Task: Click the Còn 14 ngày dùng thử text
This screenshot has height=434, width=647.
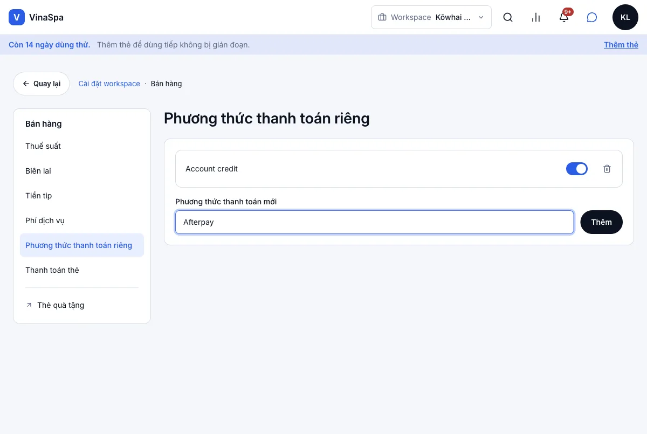Action: coord(50,45)
